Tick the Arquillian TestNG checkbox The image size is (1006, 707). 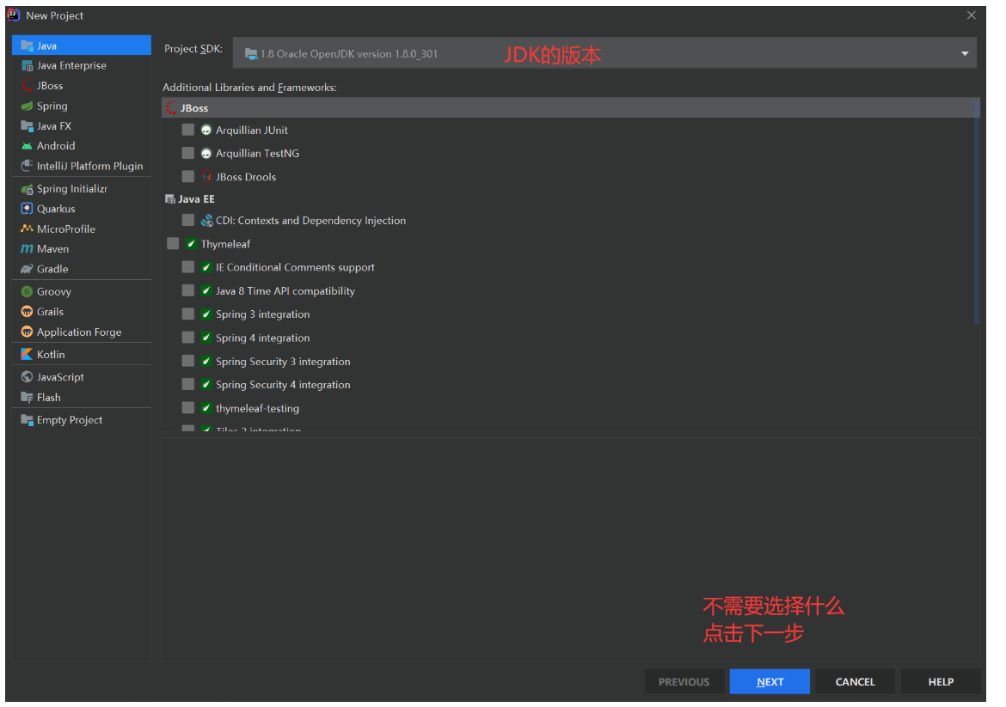(188, 153)
